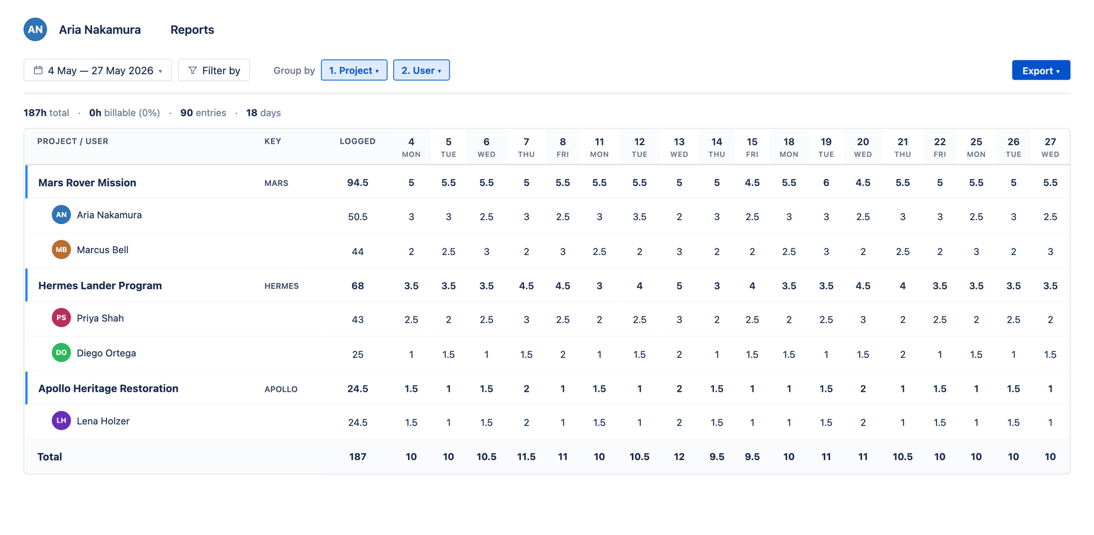
Task: Click Hermes Lander Program's 5 on 13 WED
Action: tap(679, 285)
